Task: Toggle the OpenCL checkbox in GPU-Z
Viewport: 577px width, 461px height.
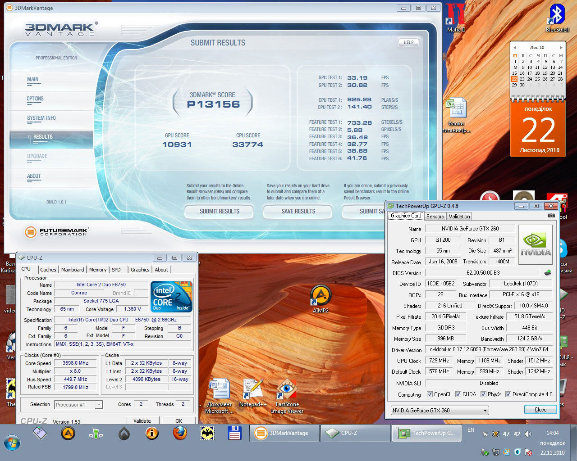Action: click(430, 394)
